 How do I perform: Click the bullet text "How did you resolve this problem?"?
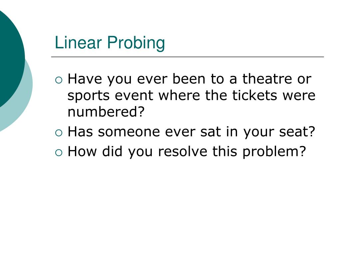point(187,152)
